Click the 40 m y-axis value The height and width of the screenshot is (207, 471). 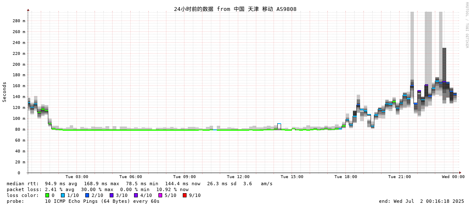[x=20, y=151]
